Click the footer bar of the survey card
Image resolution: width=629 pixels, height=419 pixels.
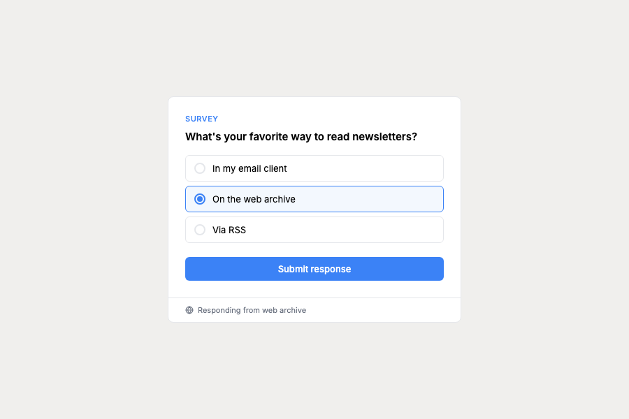[x=314, y=310]
